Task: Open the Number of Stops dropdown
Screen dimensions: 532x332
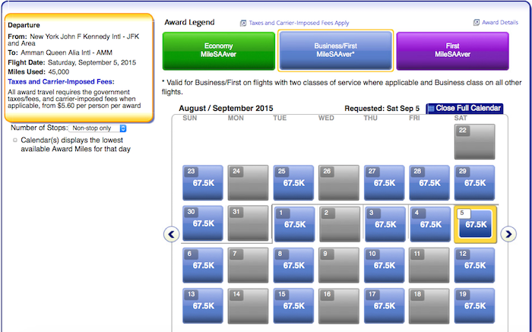Action: (97, 128)
